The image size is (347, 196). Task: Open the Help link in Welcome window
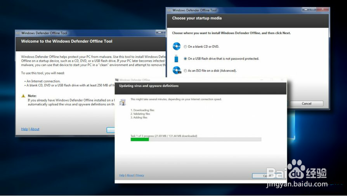click(24, 129)
